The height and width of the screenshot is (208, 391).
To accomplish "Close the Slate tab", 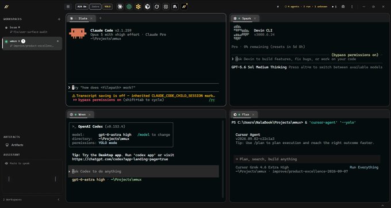I will pos(91,18).
